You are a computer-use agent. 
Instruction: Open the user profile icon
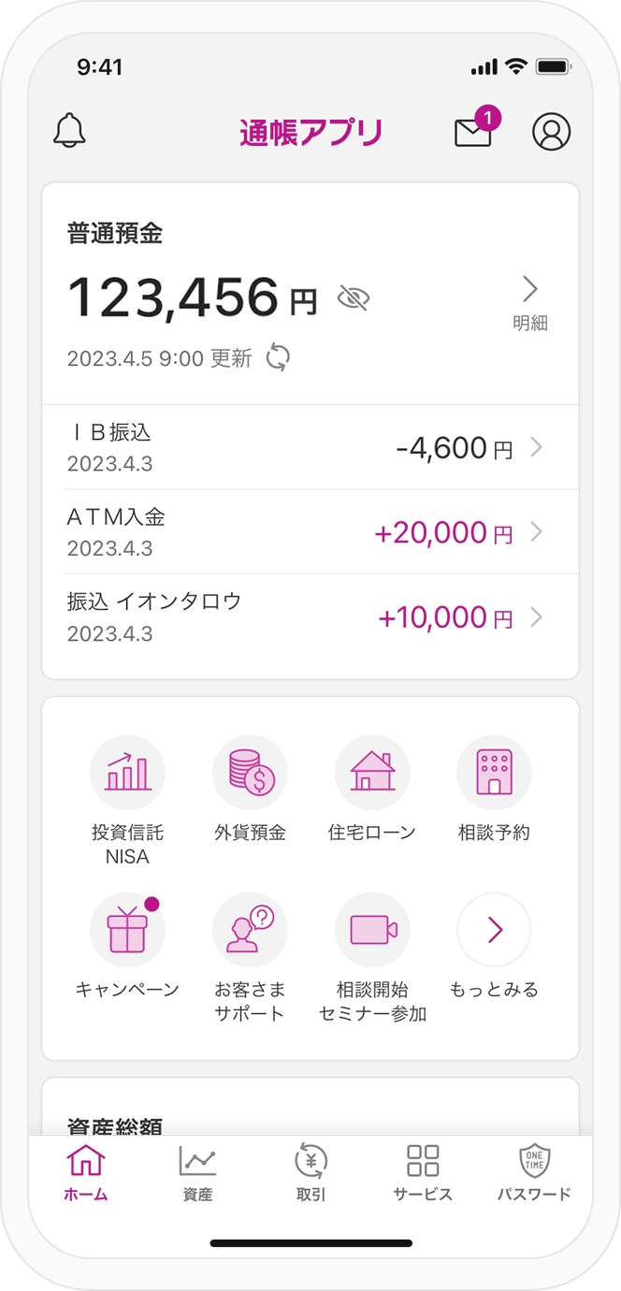[x=552, y=132]
